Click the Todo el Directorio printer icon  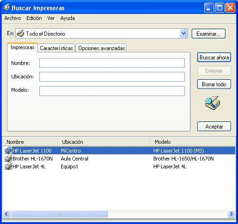click(20, 33)
